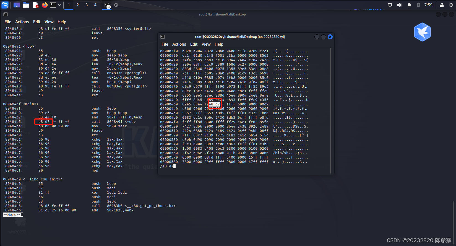The width and height of the screenshot is (456, 246).
Task: Click '8048340 <puts@plt>' call target
Action: pos(127,86)
